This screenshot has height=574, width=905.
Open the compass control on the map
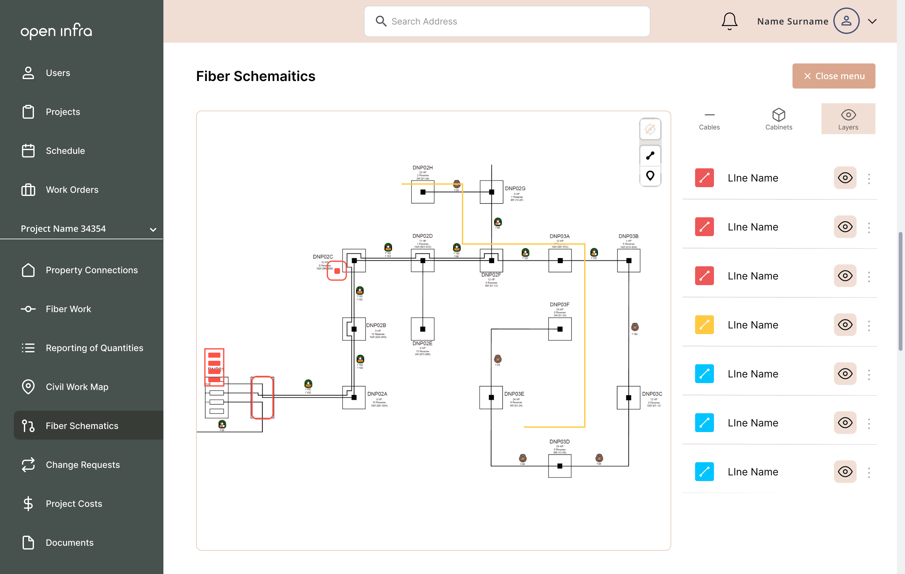coord(650,129)
